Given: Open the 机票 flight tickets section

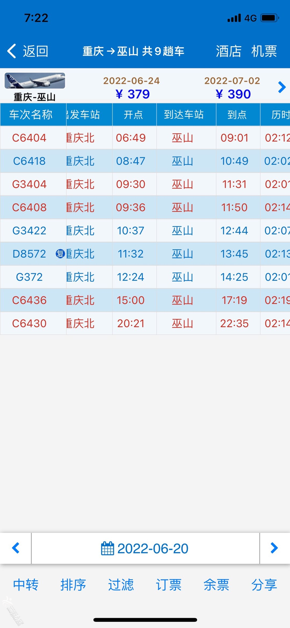Looking at the screenshot, I should (x=264, y=51).
